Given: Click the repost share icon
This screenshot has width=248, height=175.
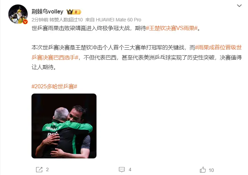Looking at the screenshot, I should click(39, 169).
